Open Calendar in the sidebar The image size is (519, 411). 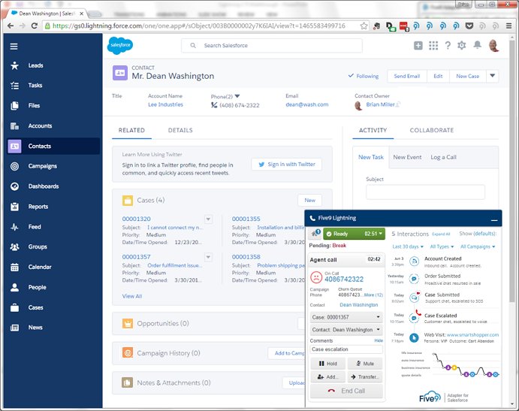click(39, 267)
